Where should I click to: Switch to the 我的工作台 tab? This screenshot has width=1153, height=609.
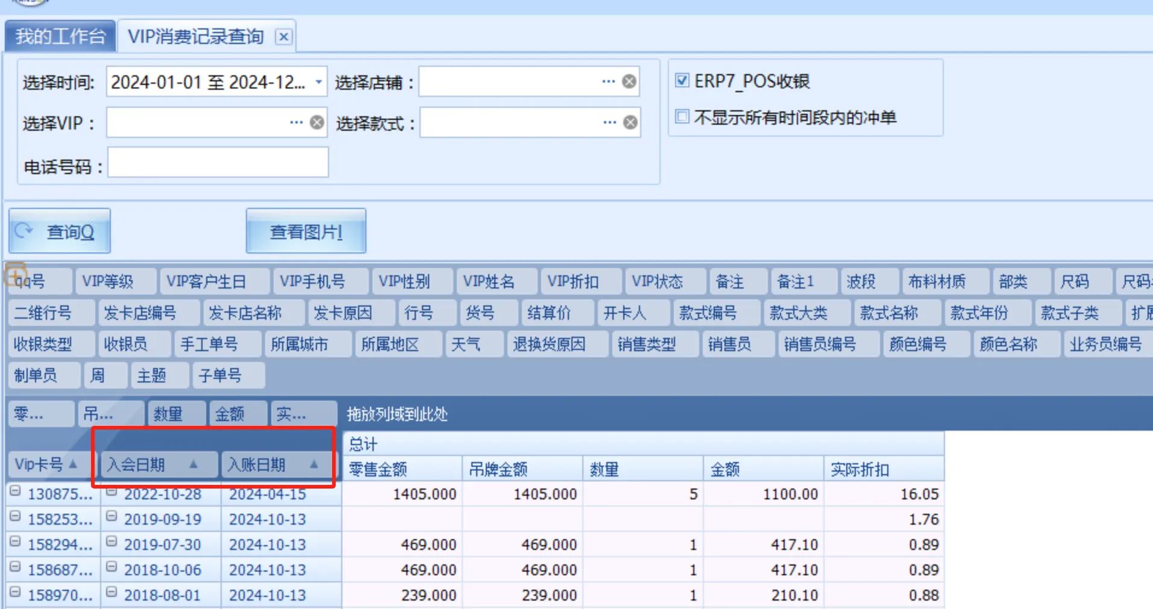60,37
